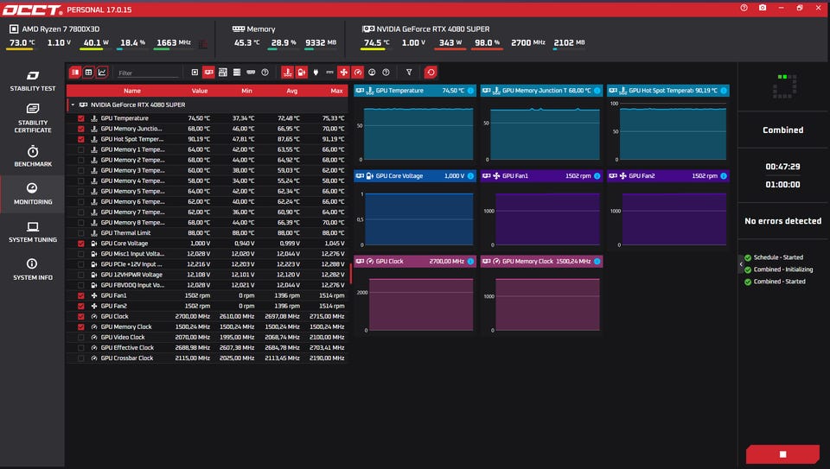Toggle the memory module sensor filter icon
This screenshot has width=830, height=469.
click(x=251, y=73)
